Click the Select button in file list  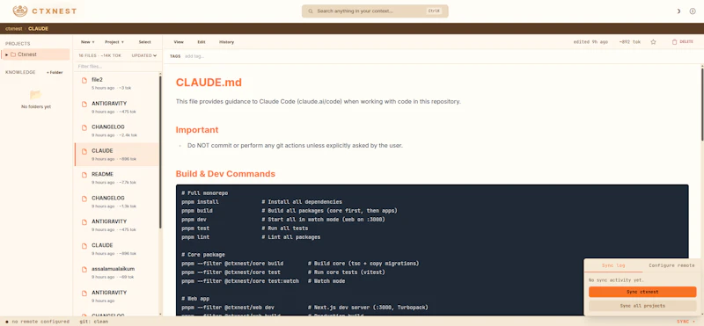144,41
